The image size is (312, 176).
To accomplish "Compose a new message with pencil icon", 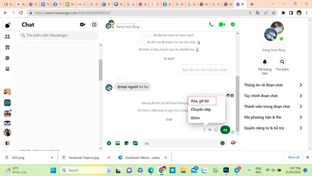I will point(94,24).
